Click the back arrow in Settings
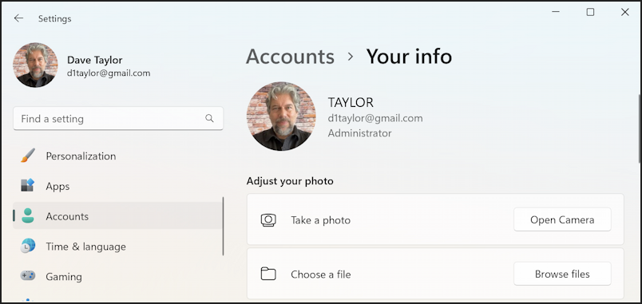The height and width of the screenshot is (304, 642). click(x=18, y=18)
